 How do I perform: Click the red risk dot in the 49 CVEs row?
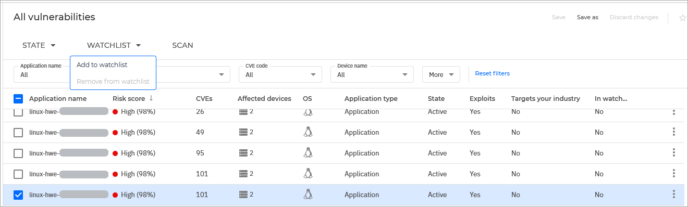coord(115,133)
